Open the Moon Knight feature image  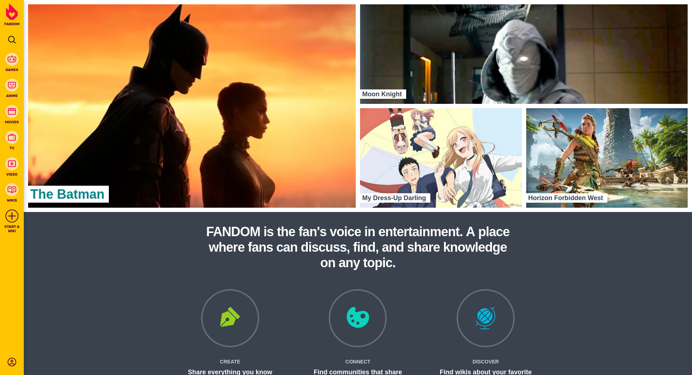524,54
